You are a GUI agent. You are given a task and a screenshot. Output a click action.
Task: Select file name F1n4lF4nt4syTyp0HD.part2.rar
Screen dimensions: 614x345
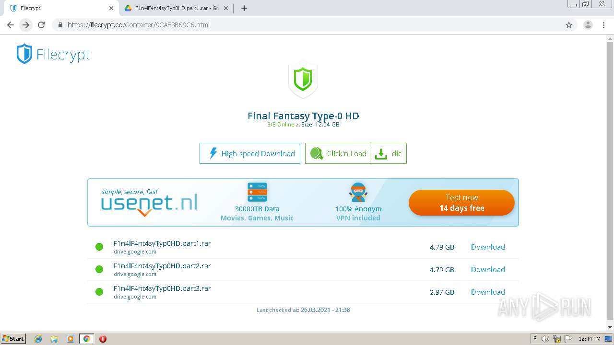pos(162,266)
